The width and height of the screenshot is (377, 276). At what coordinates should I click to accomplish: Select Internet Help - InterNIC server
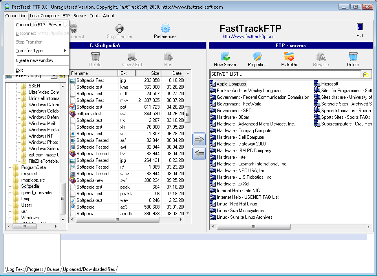point(235,191)
